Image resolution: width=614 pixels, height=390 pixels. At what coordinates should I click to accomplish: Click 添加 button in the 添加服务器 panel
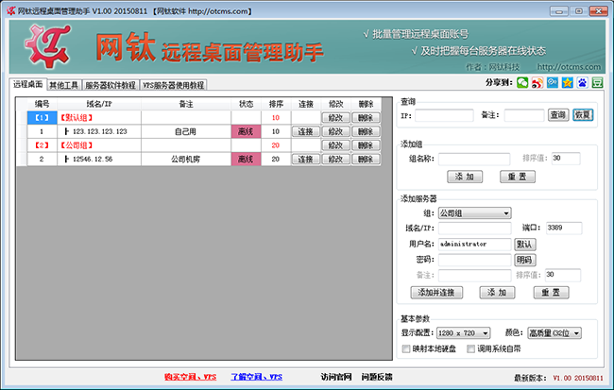pyautogui.click(x=497, y=292)
